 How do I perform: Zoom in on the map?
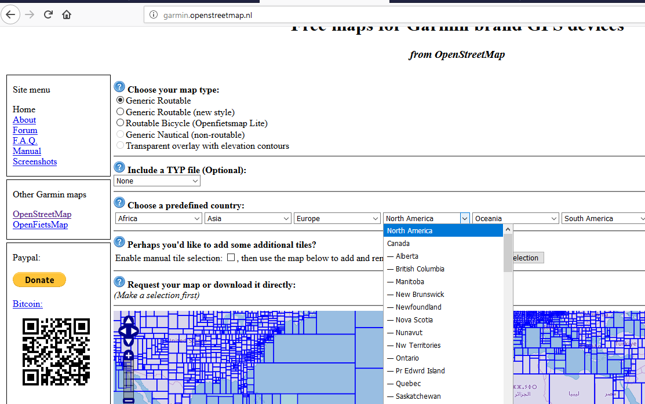click(x=128, y=355)
